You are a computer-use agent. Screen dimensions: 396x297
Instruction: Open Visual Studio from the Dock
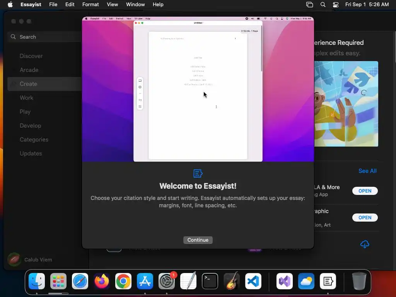(x=285, y=281)
